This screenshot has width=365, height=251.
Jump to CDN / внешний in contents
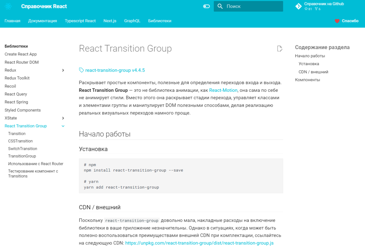313,72
